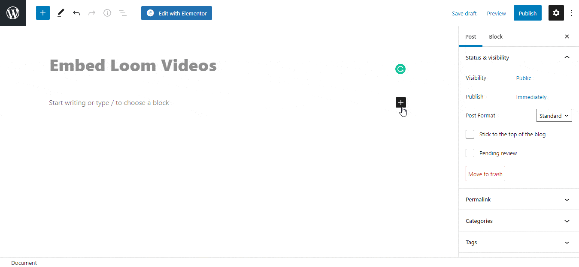
Task: Click the Preview link
Action: (497, 13)
